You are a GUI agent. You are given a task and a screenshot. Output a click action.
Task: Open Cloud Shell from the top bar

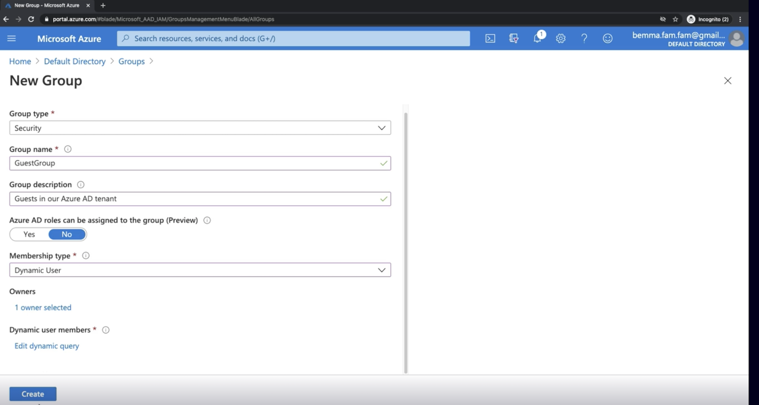point(490,38)
